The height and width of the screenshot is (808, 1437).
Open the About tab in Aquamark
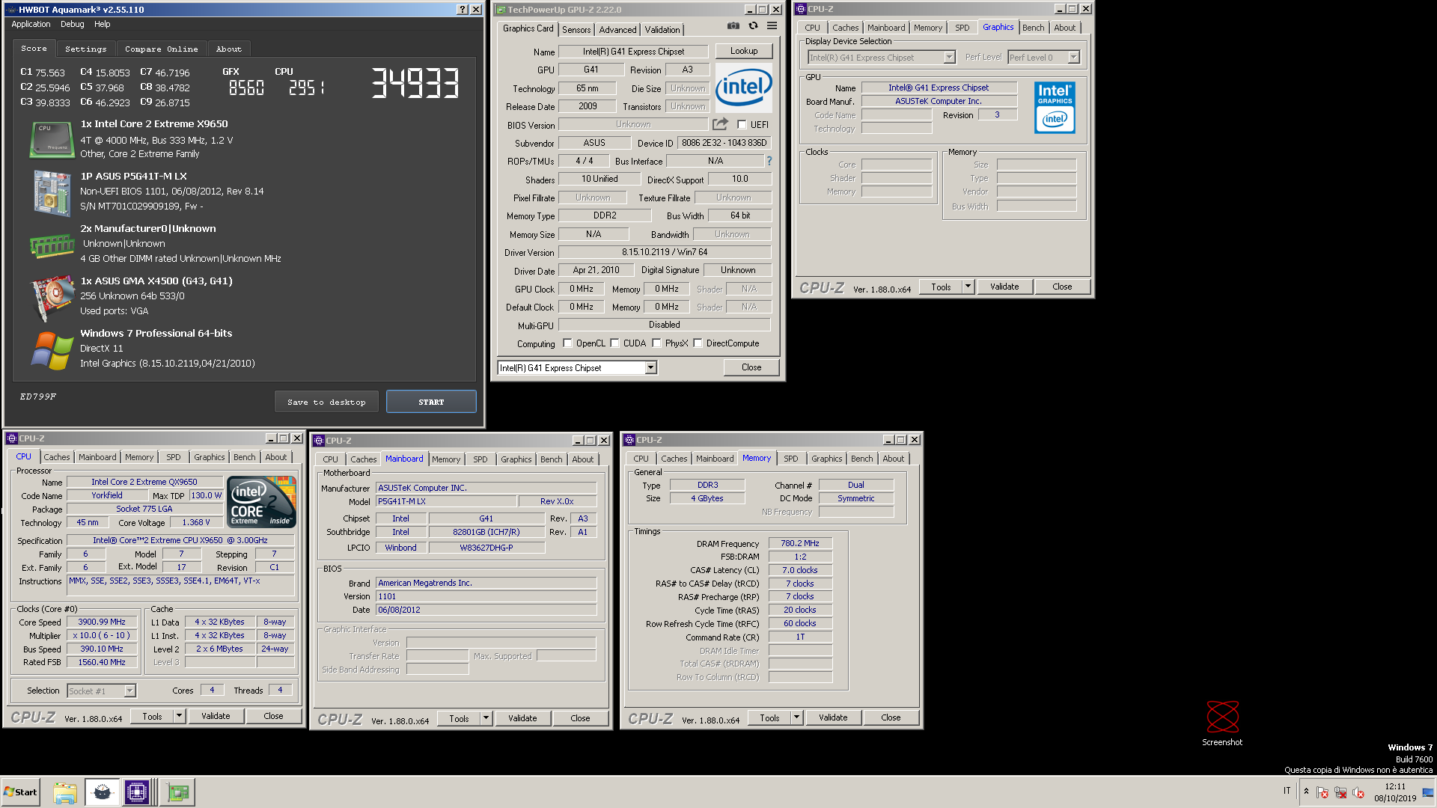pyautogui.click(x=229, y=49)
